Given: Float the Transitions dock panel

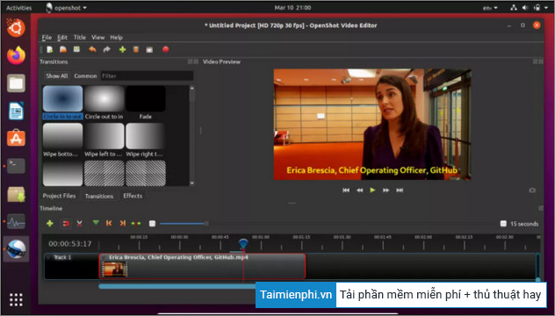Looking at the screenshot, I should (190, 61).
